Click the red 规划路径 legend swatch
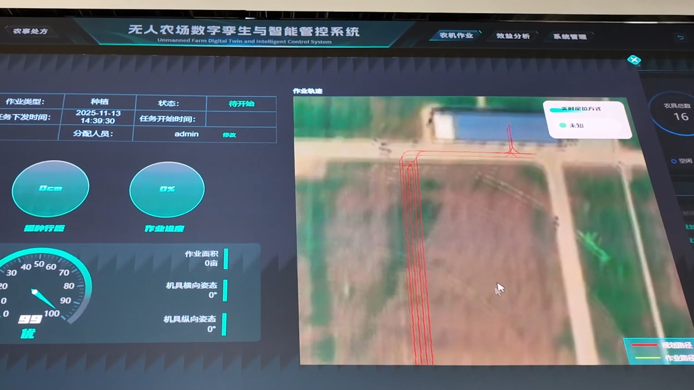Image resolution: width=694 pixels, height=390 pixels. [644, 345]
